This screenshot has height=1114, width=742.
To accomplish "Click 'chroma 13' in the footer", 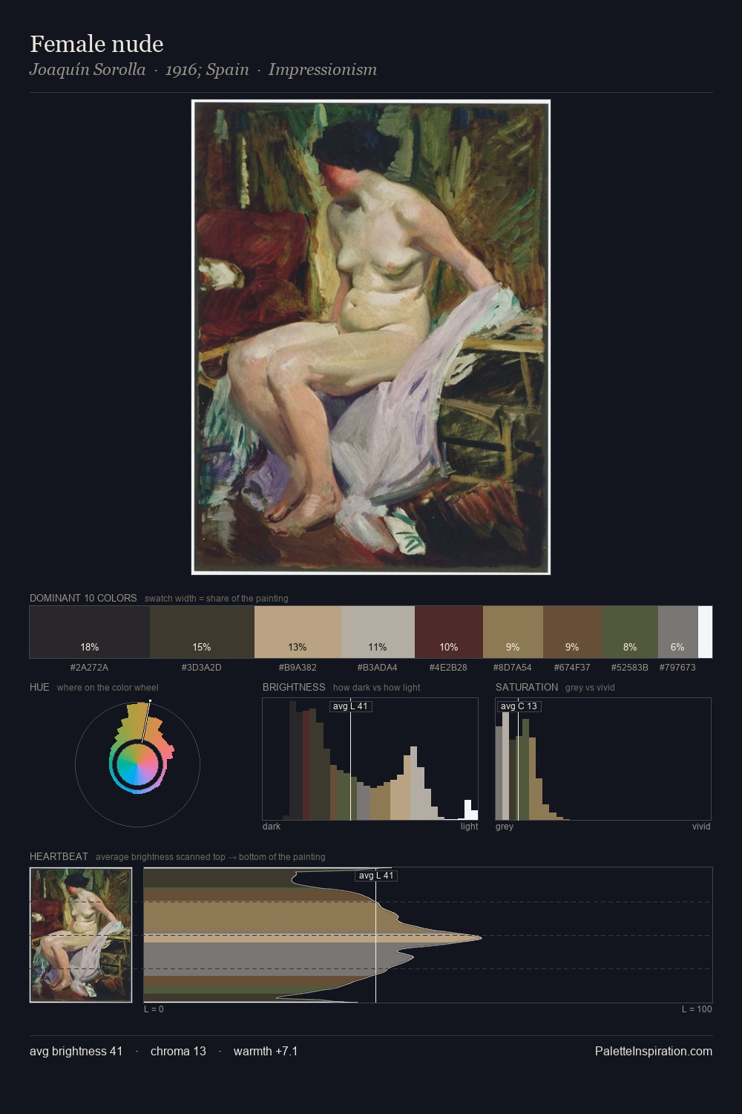I will click(178, 1051).
